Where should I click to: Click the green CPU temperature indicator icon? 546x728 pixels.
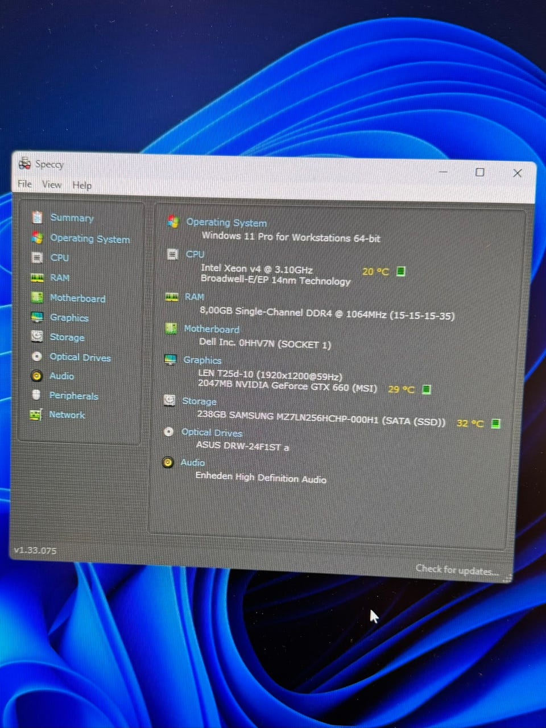coord(400,271)
